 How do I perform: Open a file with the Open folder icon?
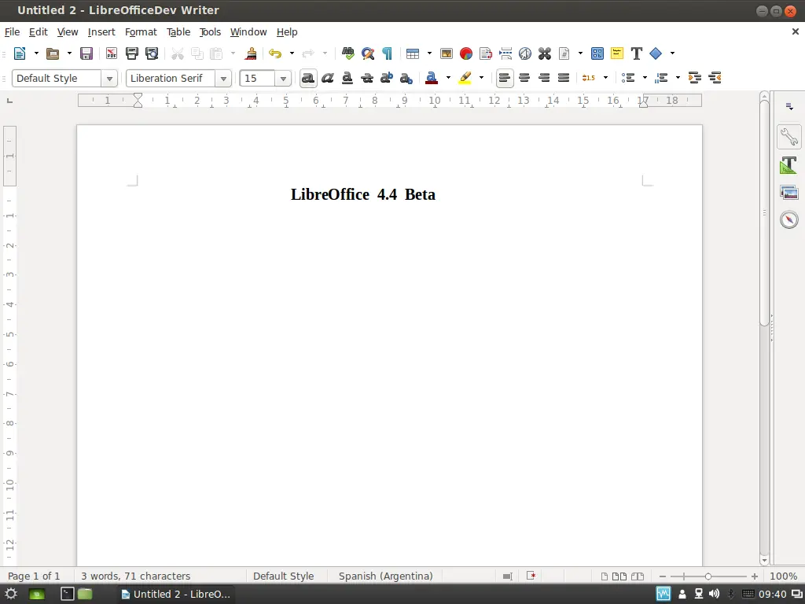[x=53, y=53]
